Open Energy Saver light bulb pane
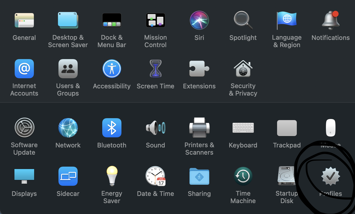The image size is (355, 214). coord(112,176)
